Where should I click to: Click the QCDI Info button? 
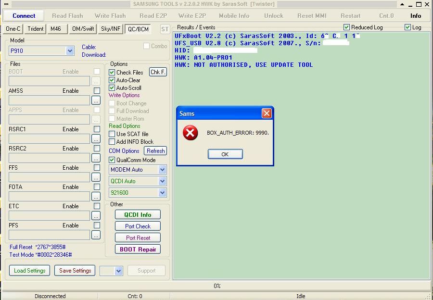click(x=138, y=215)
